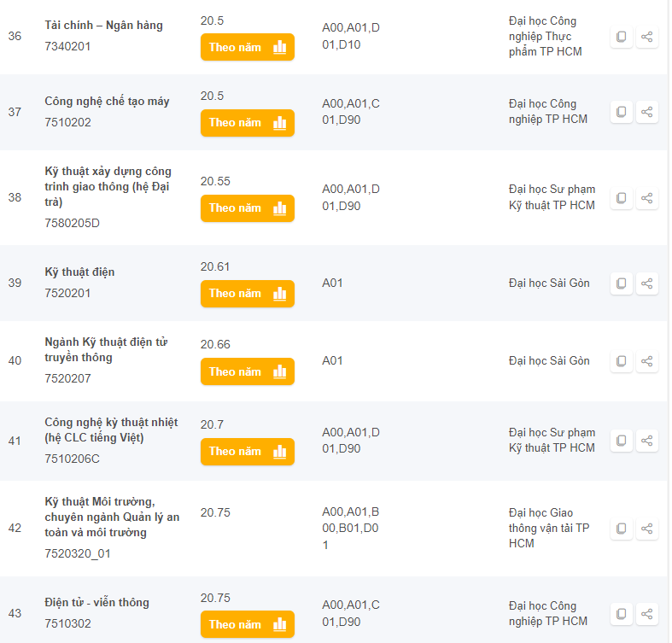This screenshot has height=643, width=672.
Task: Select Đại học Sài Gòn in row 39
Action: tap(549, 284)
